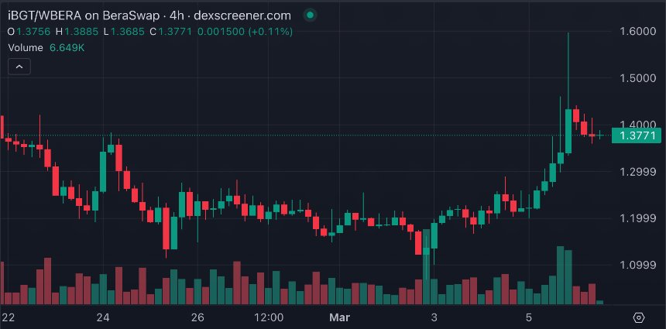Click the 5 date label on time axis
The width and height of the screenshot is (666, 329).
click(529, 317)
